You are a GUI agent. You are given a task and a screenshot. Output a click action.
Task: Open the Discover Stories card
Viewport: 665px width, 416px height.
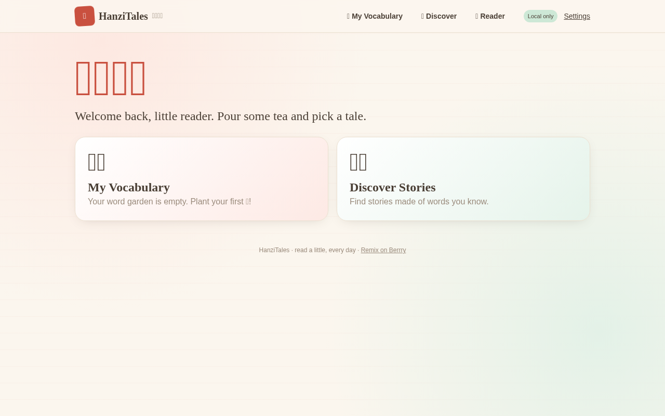[x=463, y=179]
